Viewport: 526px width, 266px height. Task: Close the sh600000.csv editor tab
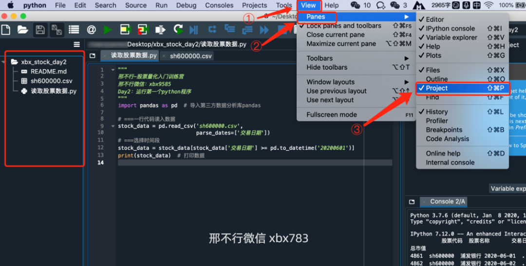point(164,56)
